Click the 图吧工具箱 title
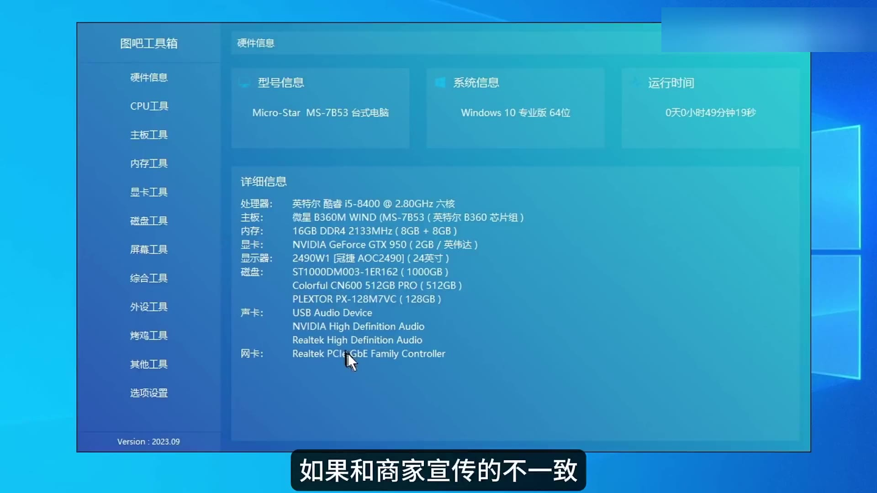Image resolution: width=877 pixels, height=493 pixels. tap(149, 43)
